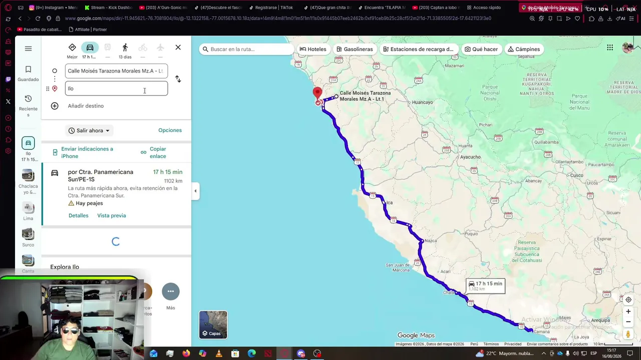Open browser downloads icon
641x360 pixels.
coord(609,18)
